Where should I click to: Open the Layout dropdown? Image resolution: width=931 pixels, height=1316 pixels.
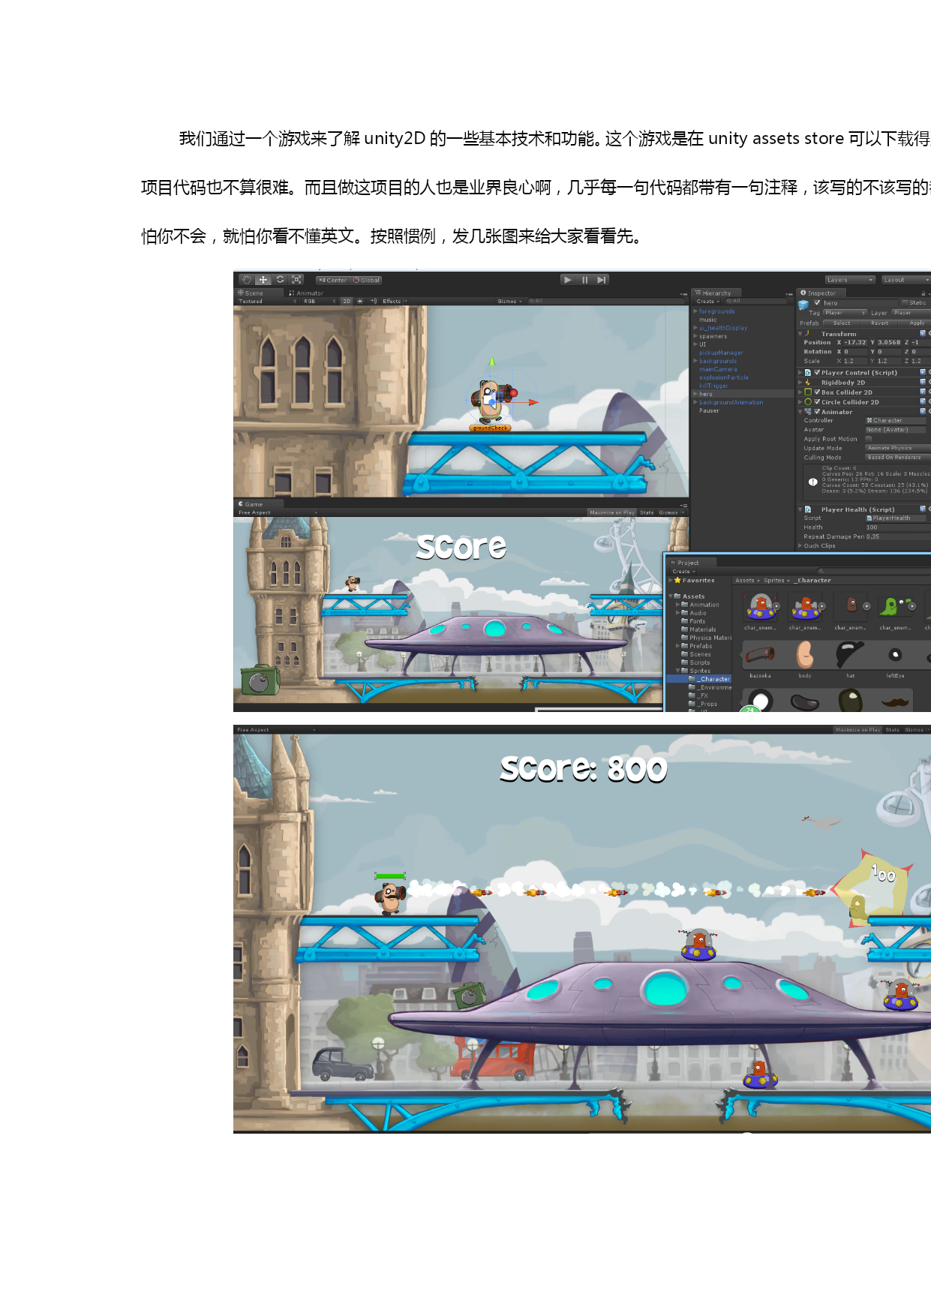(906, 280)
